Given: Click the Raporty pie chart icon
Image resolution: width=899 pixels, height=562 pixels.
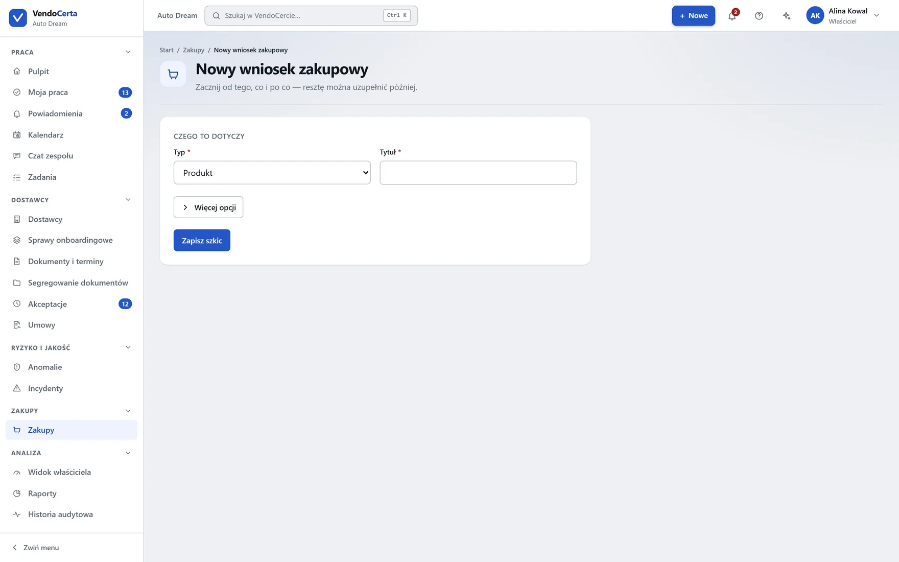Looking at the screenshot, I should point(17,494).
